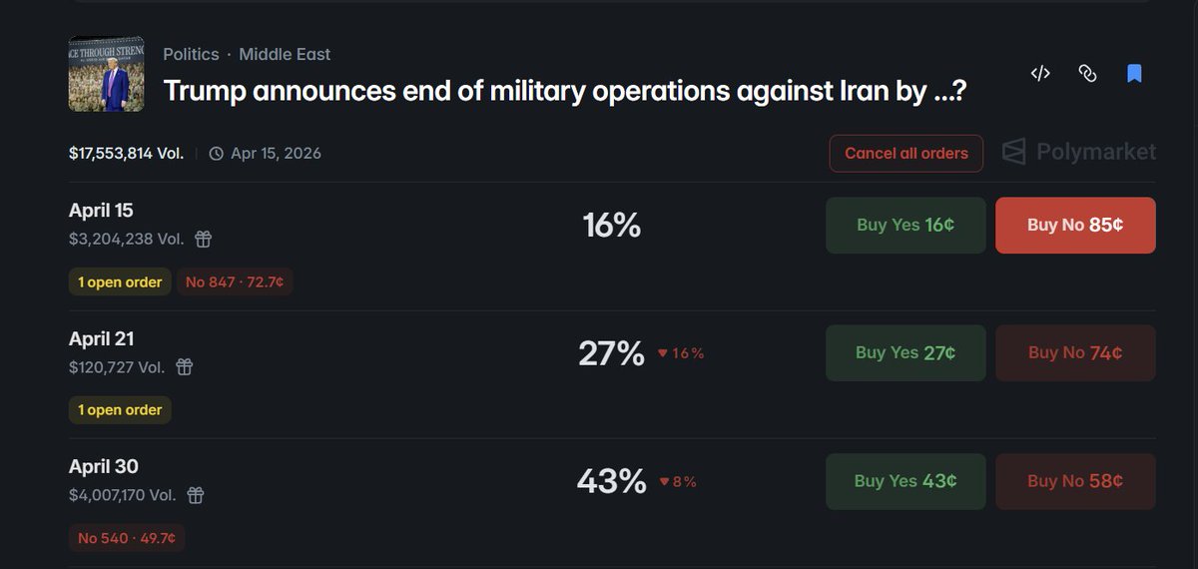Screen dimensions: 1198x569
Task: Copy the market link with chain icon
Action: [x=1088, y=73]
